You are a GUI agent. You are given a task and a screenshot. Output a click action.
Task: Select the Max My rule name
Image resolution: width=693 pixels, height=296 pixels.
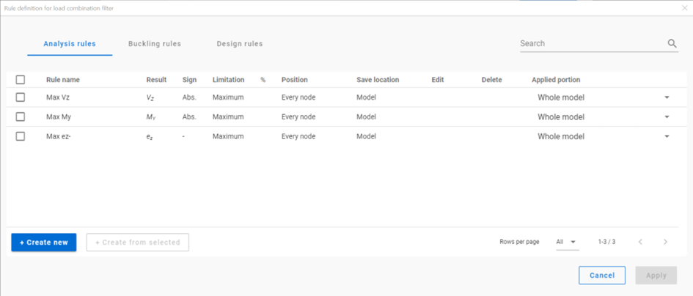[59, 117]
